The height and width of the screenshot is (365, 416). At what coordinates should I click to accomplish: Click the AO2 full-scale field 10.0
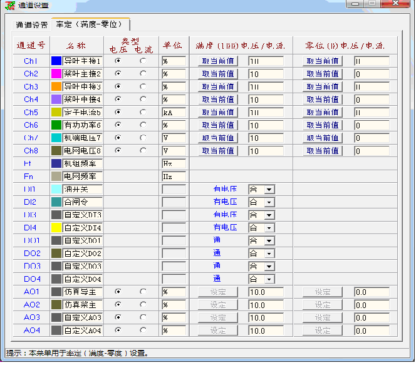click(x=266, y=305)
